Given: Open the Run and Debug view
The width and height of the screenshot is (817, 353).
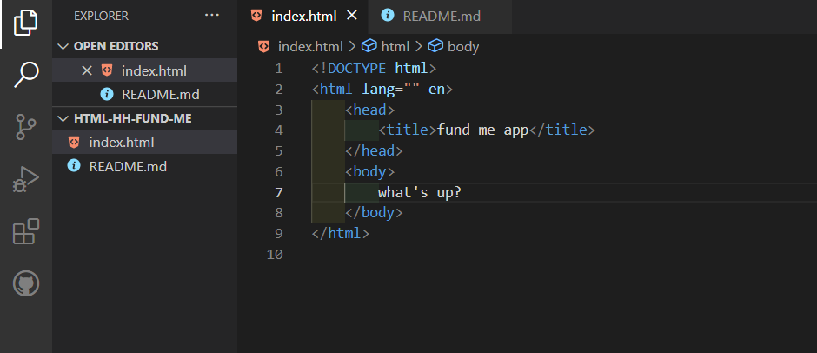Looking at the screenshot, I should pos(25,180).
